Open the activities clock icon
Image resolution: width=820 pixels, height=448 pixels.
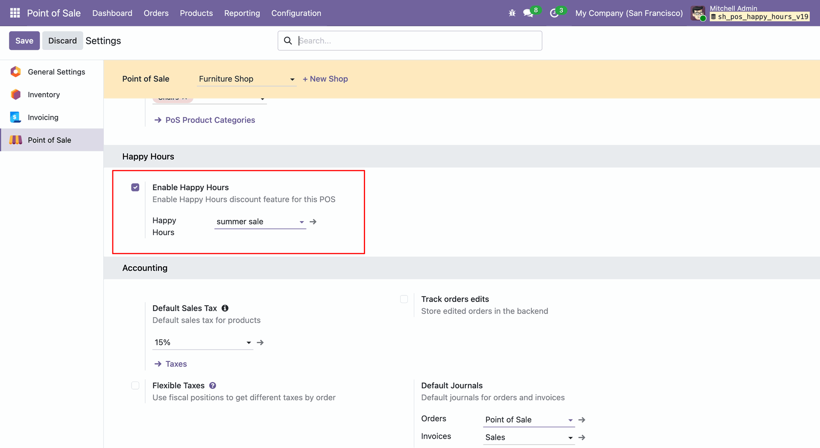[554, 13]
